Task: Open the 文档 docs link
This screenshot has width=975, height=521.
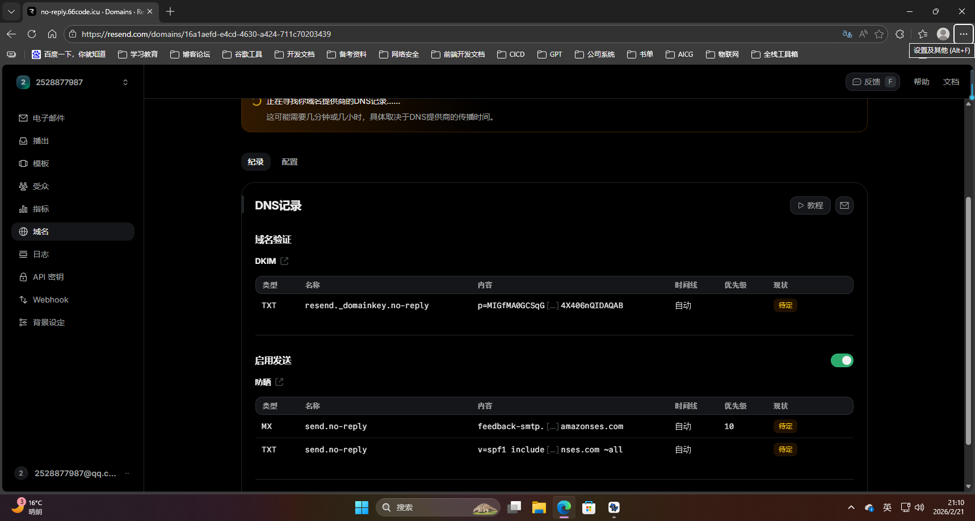Action: pyautogui.click(x=951, y=82)
